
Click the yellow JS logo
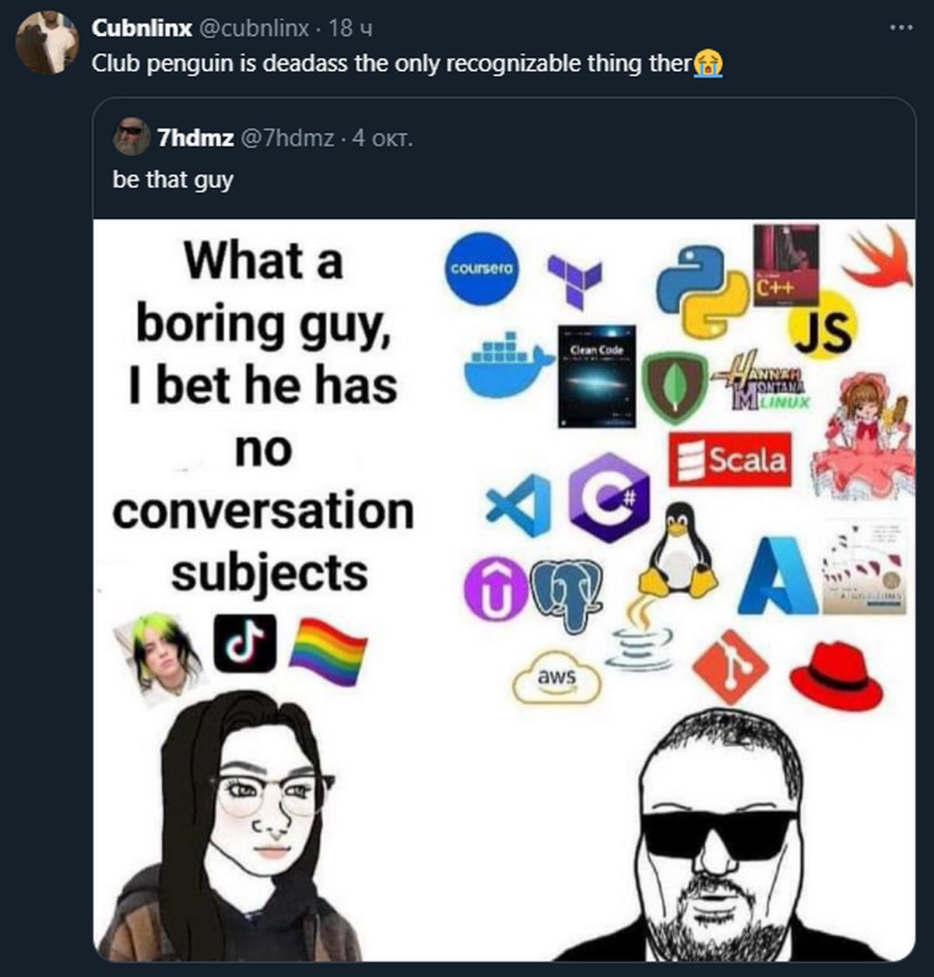[x=823, y=325]
